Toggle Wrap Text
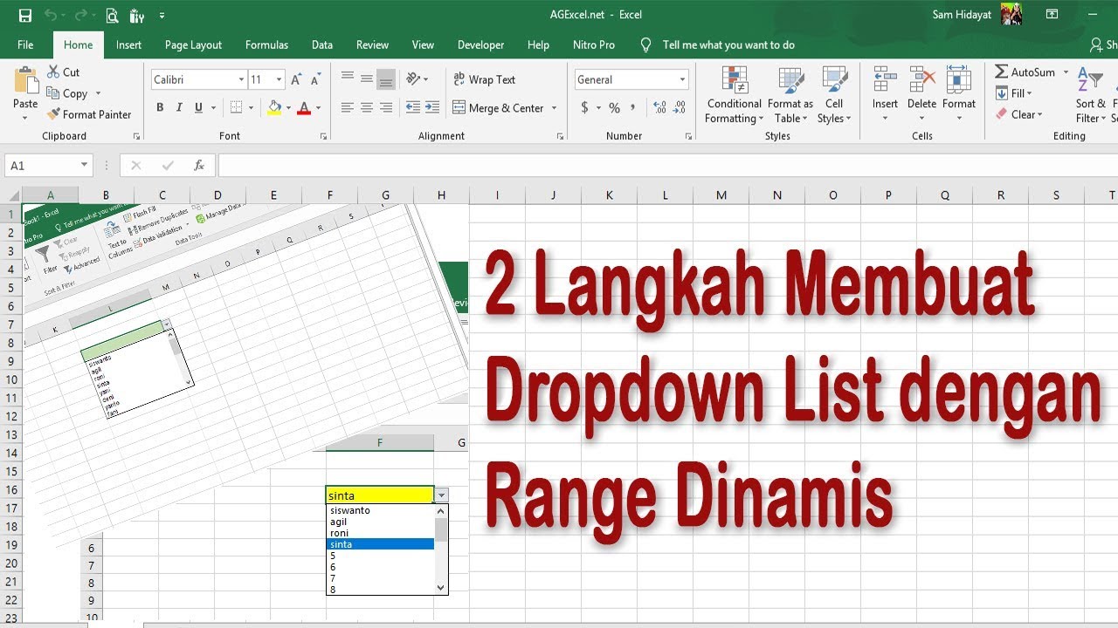 (x=485, y=79)
